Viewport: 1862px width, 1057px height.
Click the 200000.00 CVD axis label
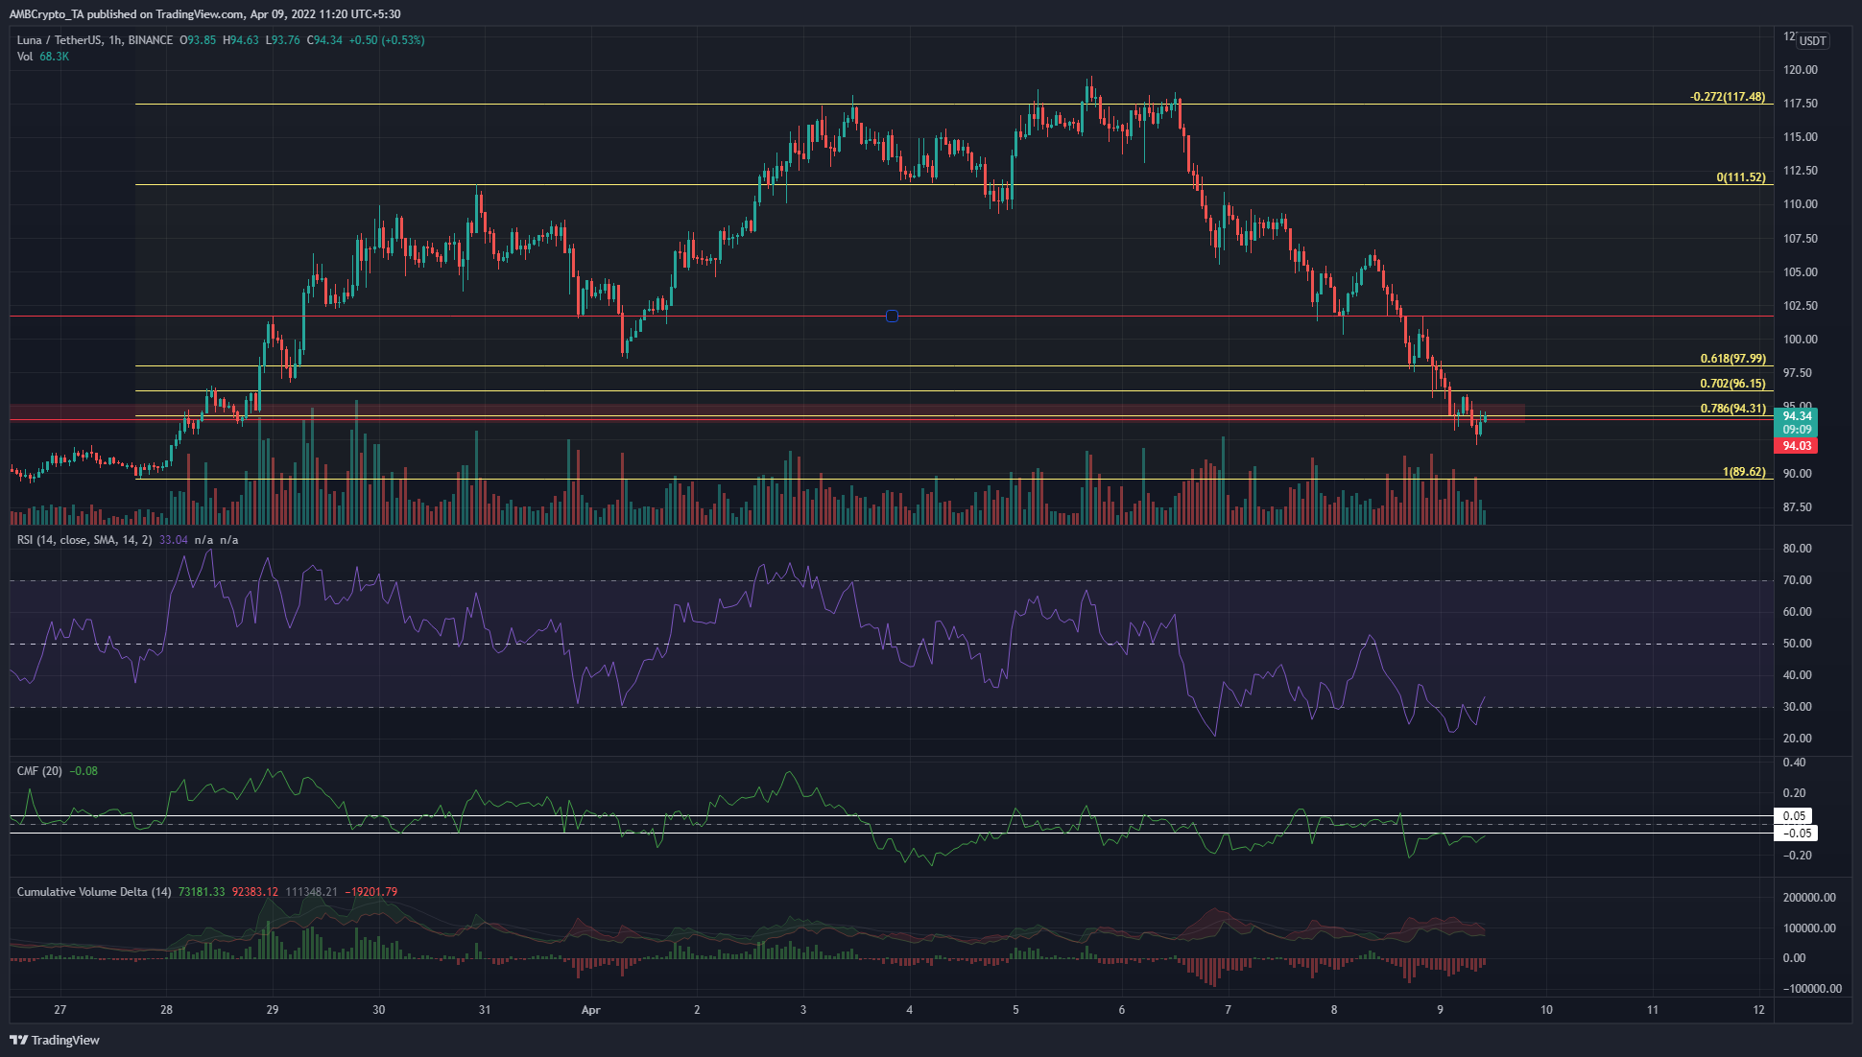(x=1809, y=898)
